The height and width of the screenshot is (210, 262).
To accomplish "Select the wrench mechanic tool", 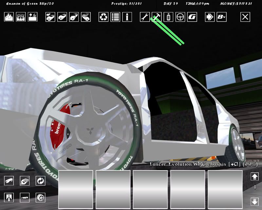I will pyautogui.click(x=145, y=17).
